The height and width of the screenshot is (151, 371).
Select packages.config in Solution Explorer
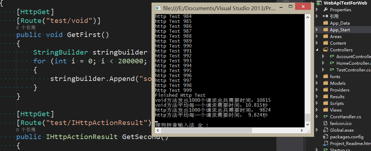coord(347,137)
